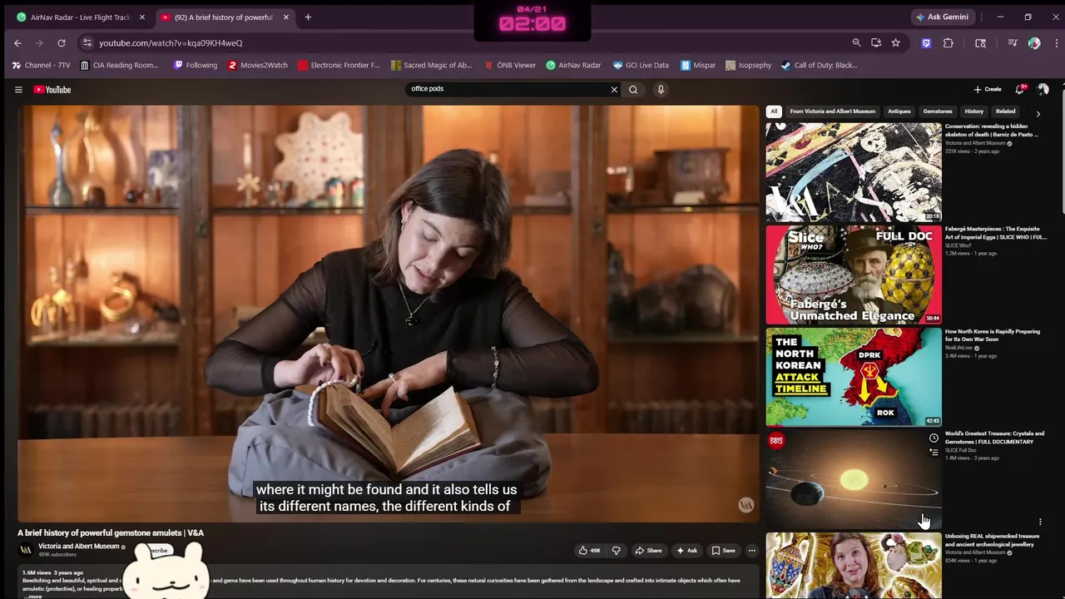Open the Extensions puzzle-piece menu
Viewport: 1065px width, 599px height.
pos(949,43)
